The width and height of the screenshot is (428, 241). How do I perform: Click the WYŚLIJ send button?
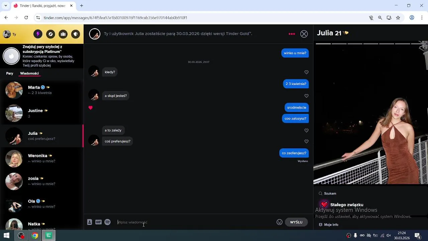296,222
